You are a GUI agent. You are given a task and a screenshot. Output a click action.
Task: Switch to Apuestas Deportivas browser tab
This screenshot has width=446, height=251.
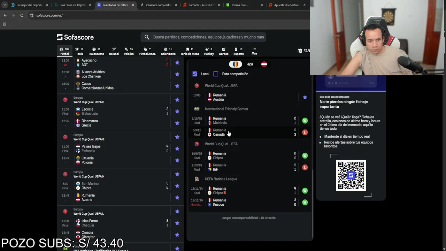[x=287, y=5]
